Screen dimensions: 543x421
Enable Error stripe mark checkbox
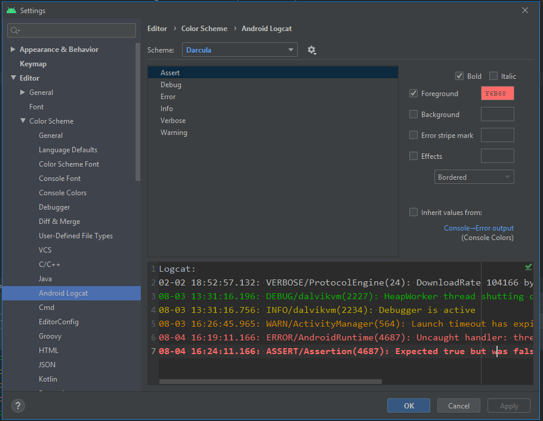pos(413,135)
